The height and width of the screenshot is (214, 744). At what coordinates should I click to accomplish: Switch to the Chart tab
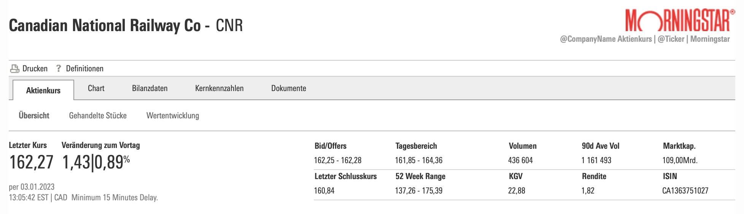coord(96,88)
